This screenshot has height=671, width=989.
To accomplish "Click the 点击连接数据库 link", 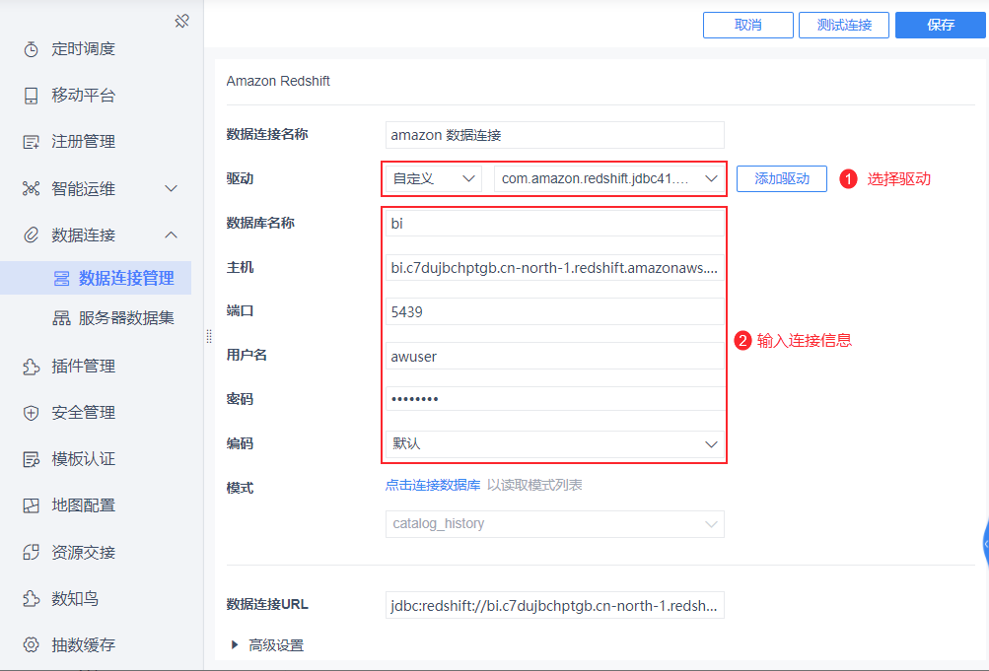I will click(x=433, y=485).
